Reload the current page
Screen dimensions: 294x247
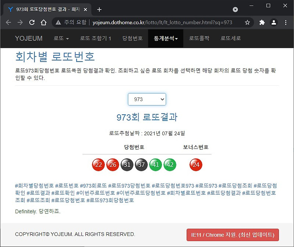[32, 22]
